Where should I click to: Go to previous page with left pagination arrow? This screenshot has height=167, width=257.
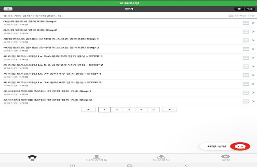point(89,109)
